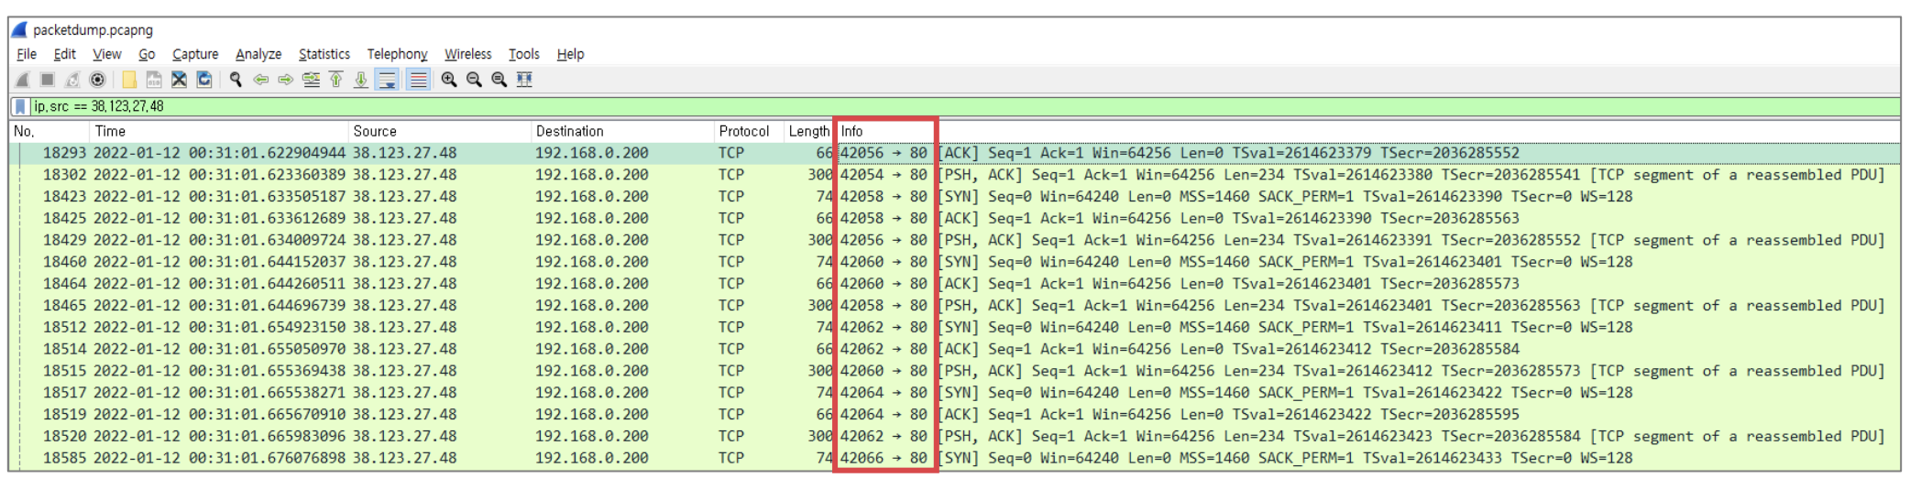The image size is (1910, 489).
Task: Sort by the No. column header
Action: [49, 131]
